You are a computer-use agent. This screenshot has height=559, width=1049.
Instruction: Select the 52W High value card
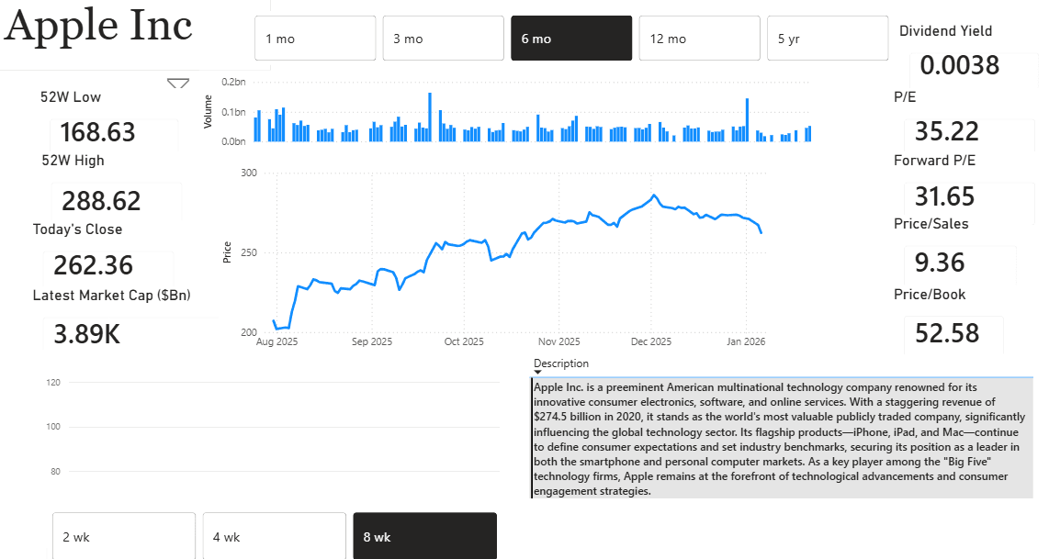(x=98, y=199)
